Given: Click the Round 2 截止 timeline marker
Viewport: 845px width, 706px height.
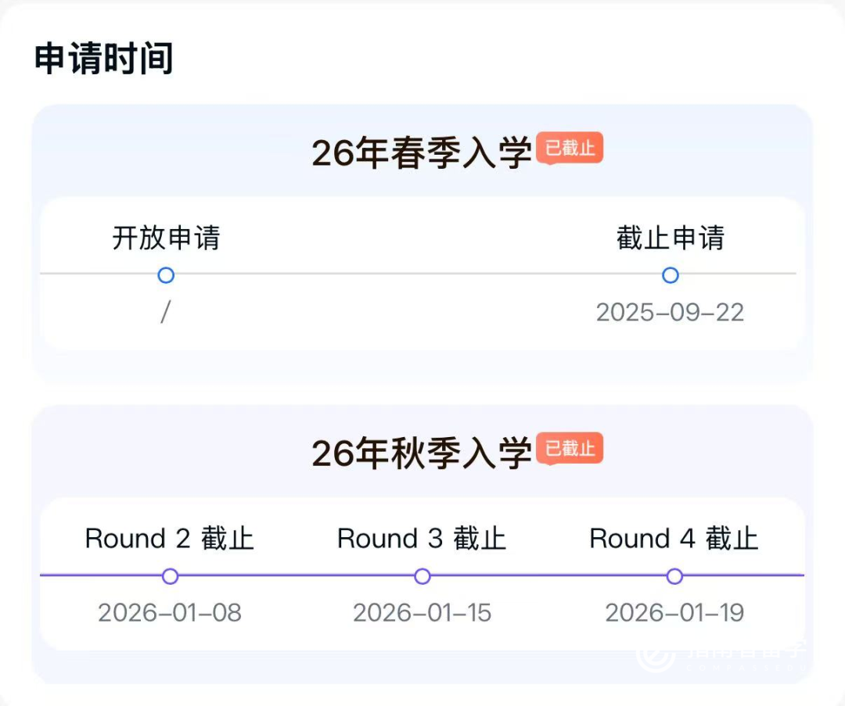Looking at the screenshot, I should pyautogui.click(x=171, y=576).
